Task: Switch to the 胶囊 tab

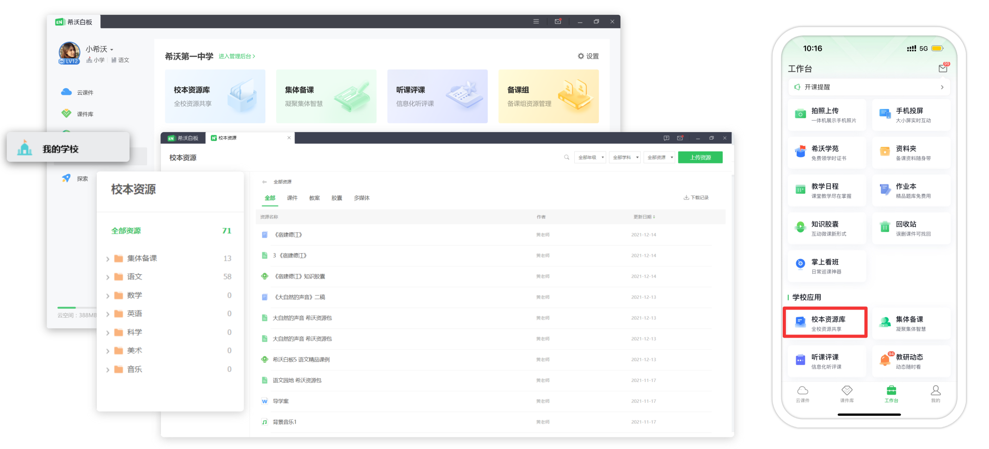Action: (337, 198)
